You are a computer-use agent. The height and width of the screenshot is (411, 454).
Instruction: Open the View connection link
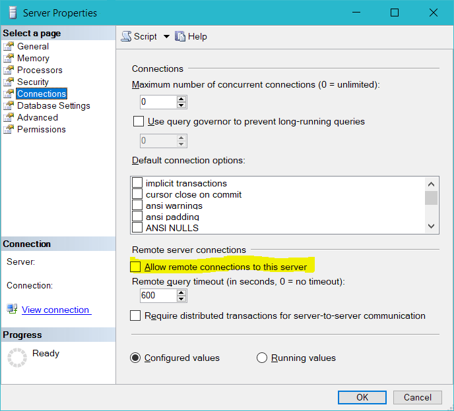[x=57, y=310]
